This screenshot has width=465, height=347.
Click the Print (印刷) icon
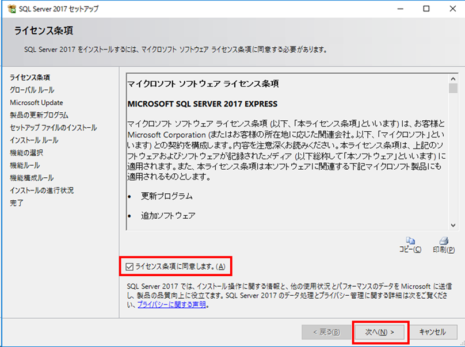(444, 240)
